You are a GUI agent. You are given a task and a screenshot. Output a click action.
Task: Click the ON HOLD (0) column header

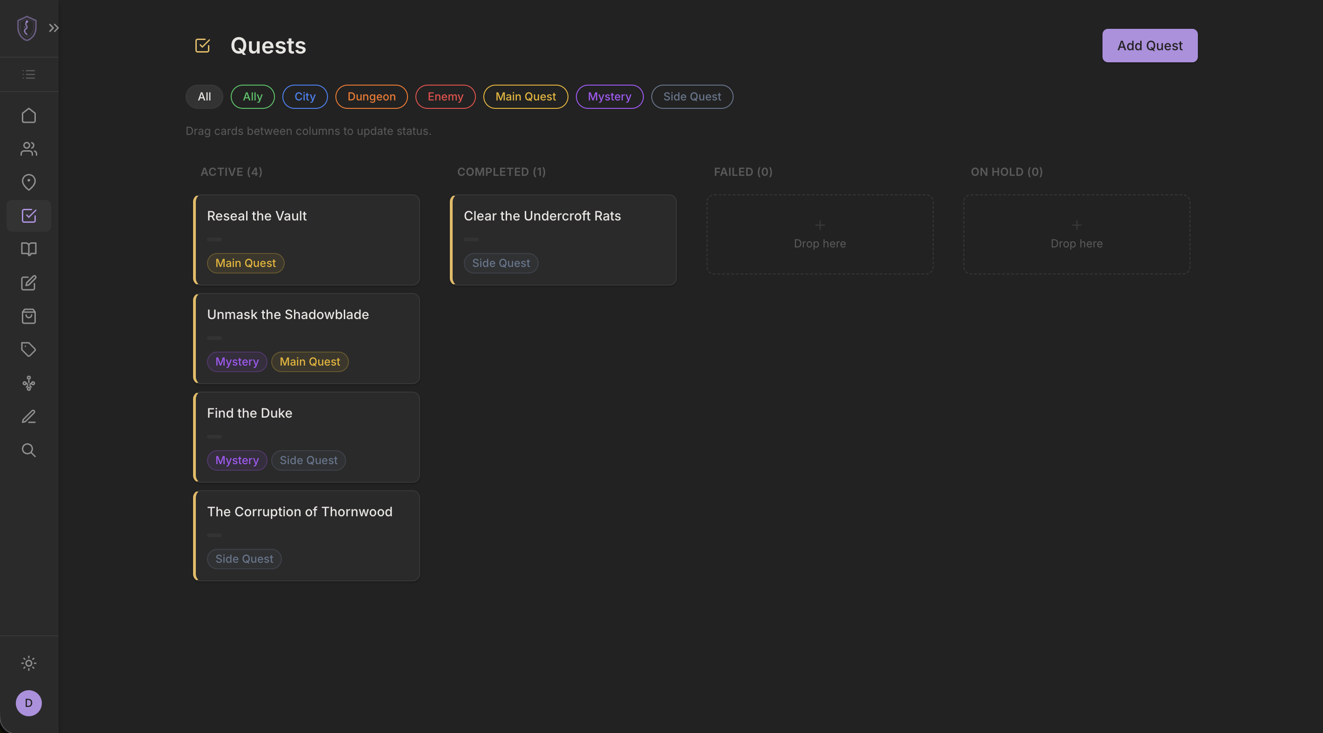pyautogui.click(x=1007, y=172)
